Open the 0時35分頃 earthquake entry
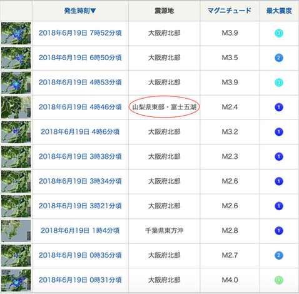299x294 pixels. click(80, 255)
